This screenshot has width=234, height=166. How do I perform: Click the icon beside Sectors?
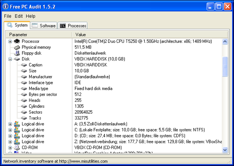point(24,112)
